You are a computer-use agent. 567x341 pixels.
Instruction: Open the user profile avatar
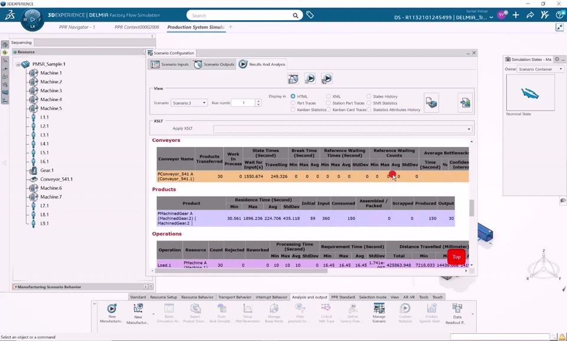click(502, 15)
